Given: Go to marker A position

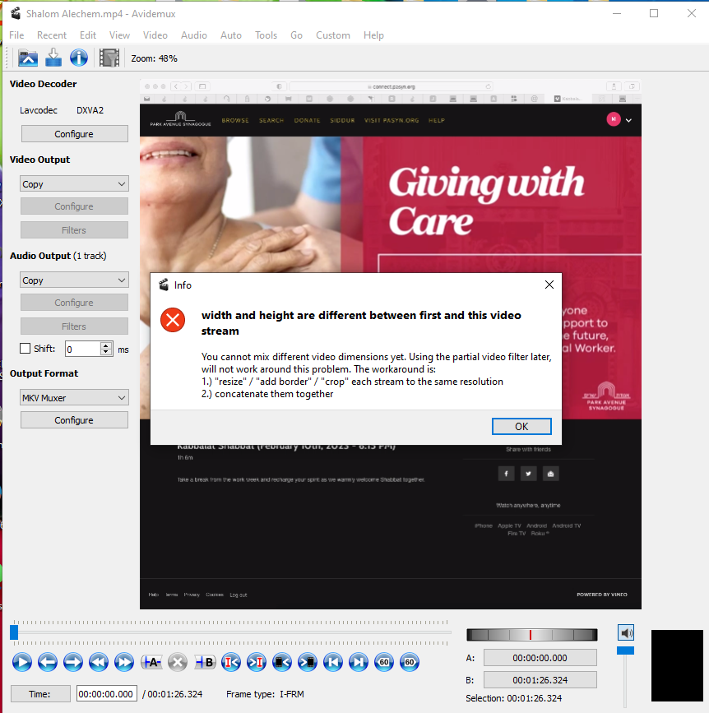Looking at the screenshot, I should pos(231,662).
